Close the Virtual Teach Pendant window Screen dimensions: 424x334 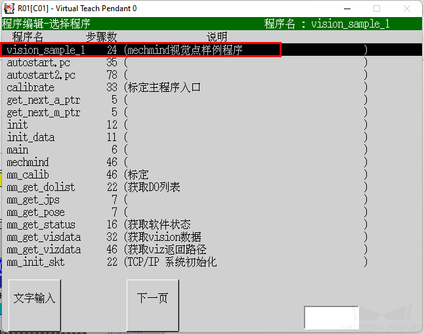click(x=407, y=9)
